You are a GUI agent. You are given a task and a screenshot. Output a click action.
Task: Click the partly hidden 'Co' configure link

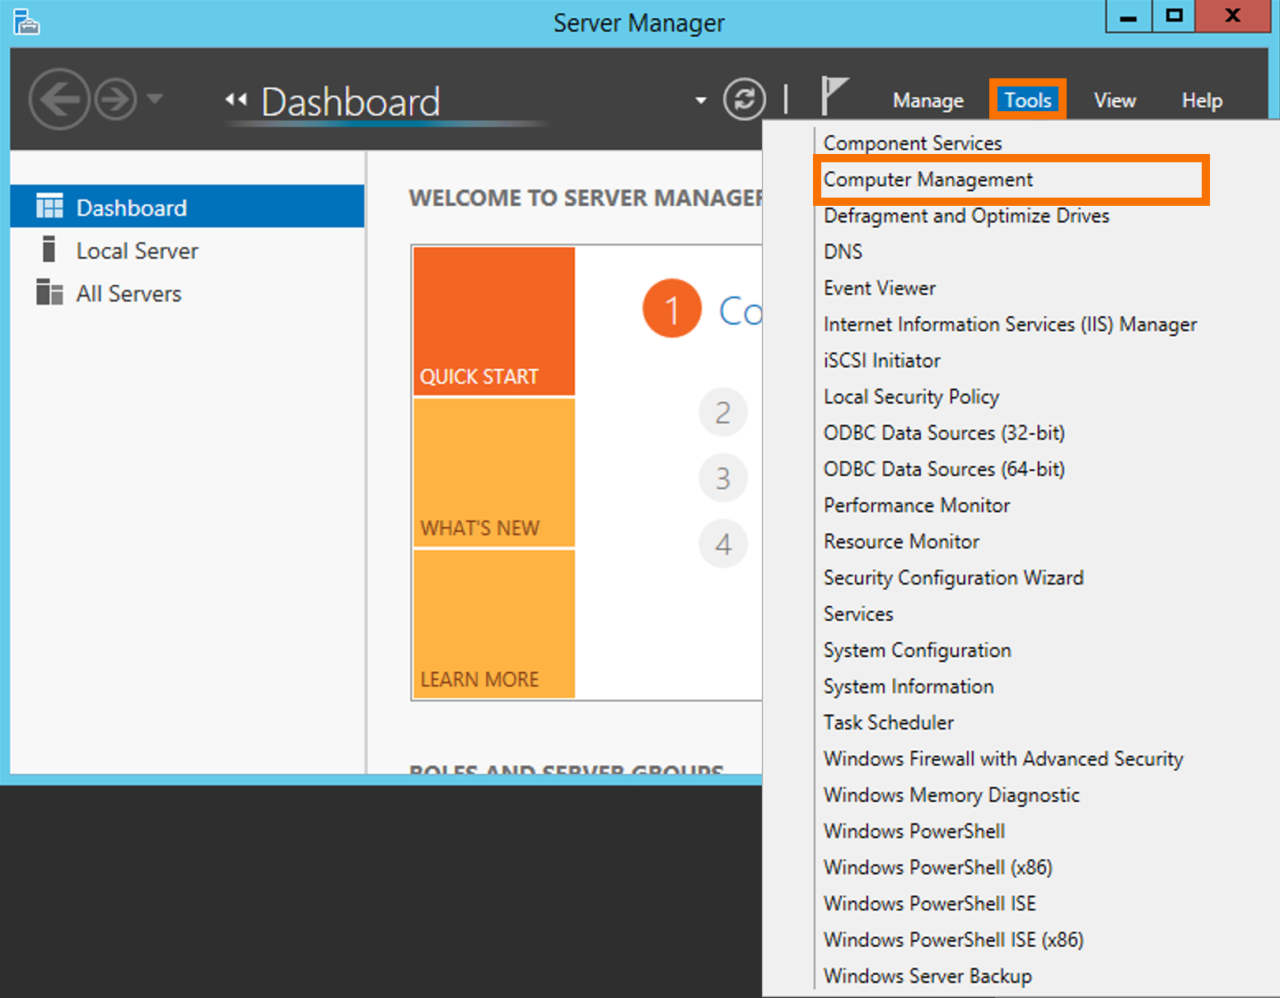[740, 311]
